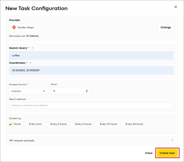Enable the Every 3 hours checkbox
Image resolution: width=184 pixels, height=162 pixels.
pos(47,124)
